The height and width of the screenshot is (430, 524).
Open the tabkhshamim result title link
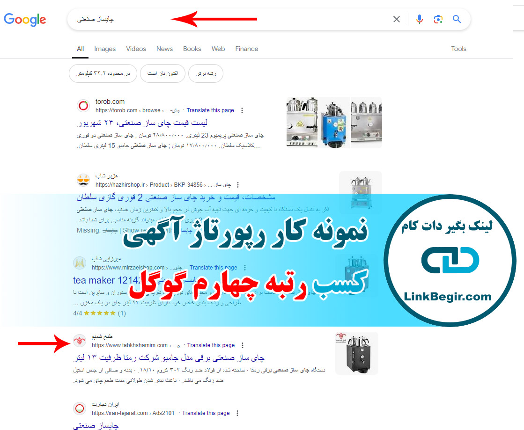click(x=169, y=358)
